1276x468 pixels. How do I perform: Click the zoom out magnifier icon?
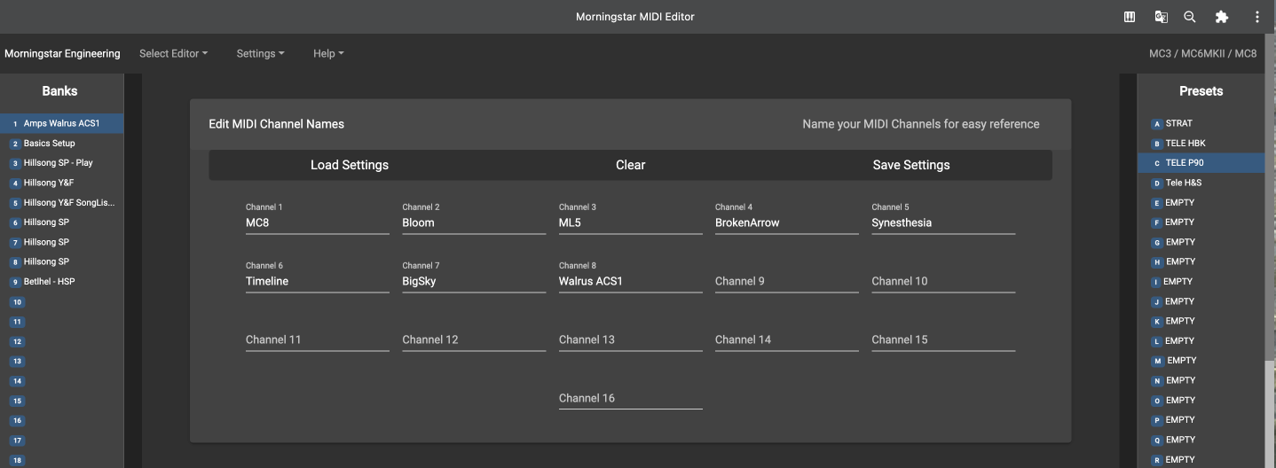pyautogui.click(x=1190, y=17)
